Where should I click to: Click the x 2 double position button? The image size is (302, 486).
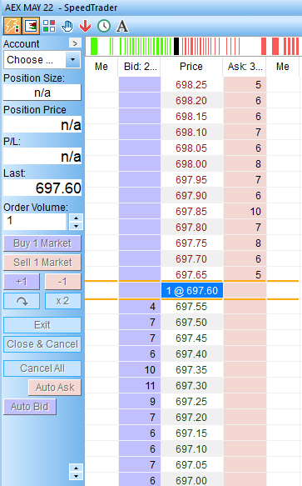tap(63, 301)
